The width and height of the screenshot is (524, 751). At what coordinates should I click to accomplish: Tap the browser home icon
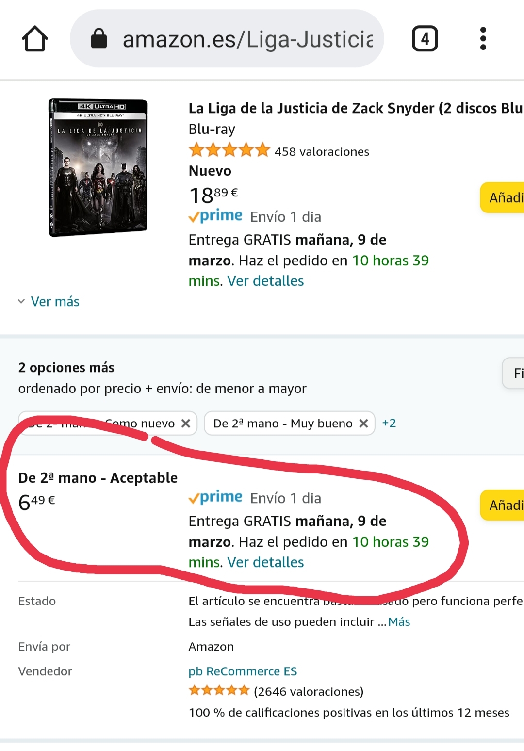(35, 39)
